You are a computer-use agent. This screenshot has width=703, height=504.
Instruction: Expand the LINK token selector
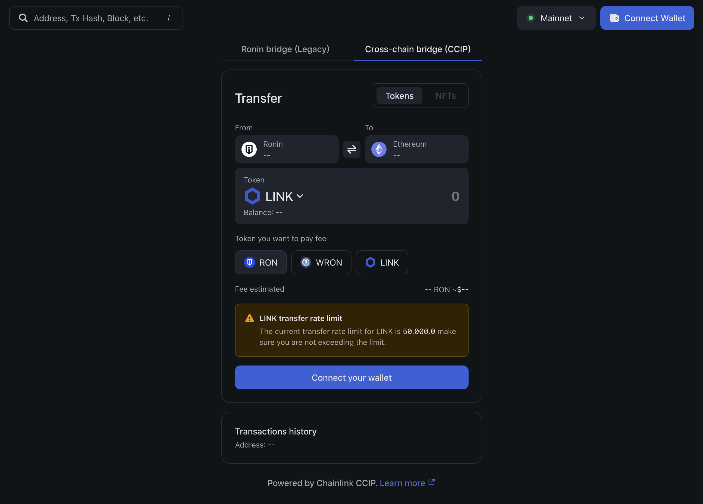(x=284, y=196)
